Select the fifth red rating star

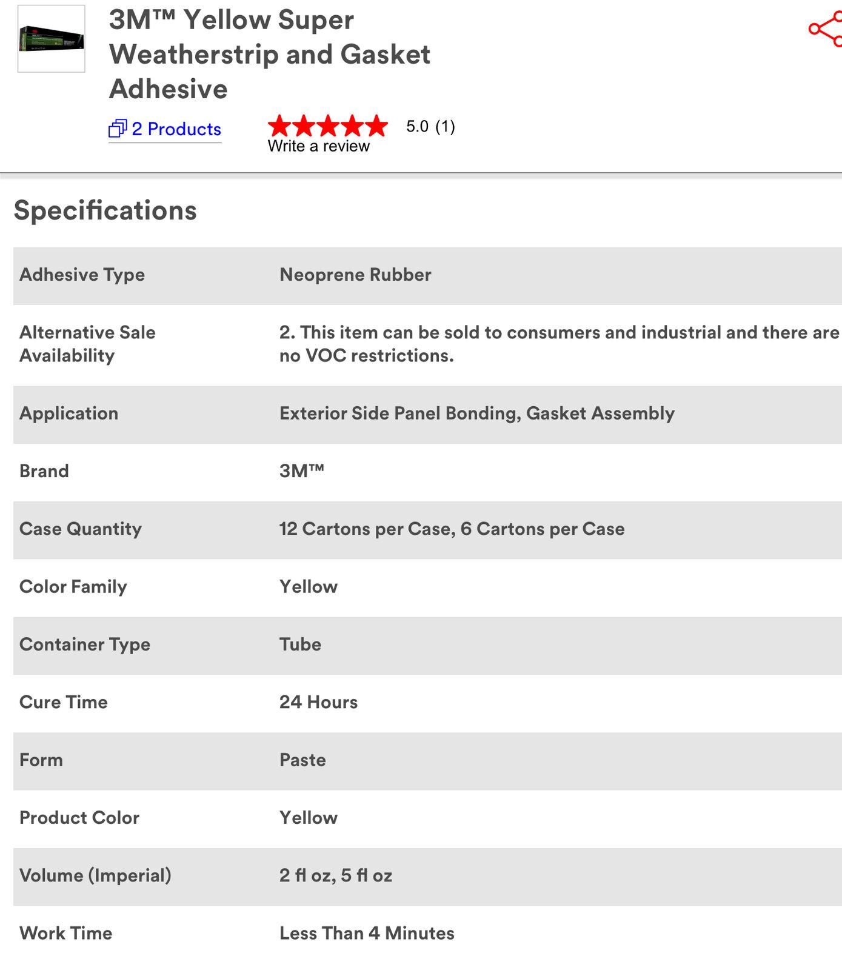376,125
